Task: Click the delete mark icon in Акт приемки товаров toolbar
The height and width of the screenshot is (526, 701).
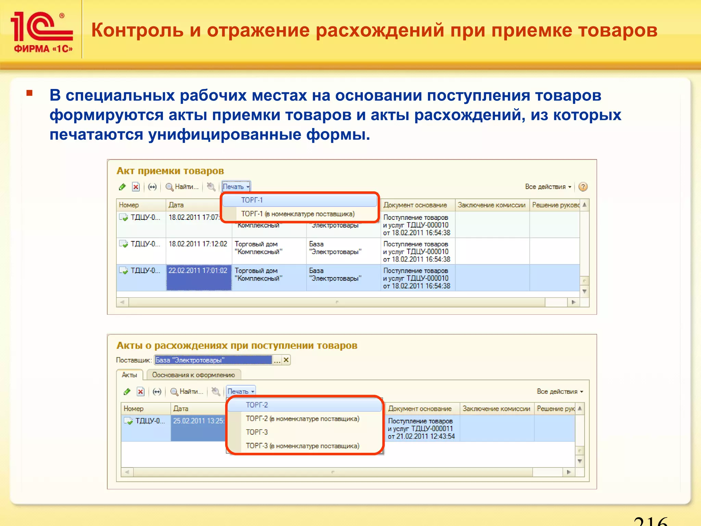Action: coord(136,187)
